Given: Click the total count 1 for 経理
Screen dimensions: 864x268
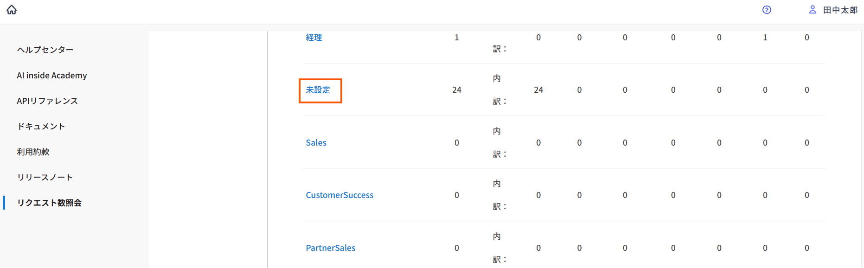Looking at the screenshot, I should [457, 38].
